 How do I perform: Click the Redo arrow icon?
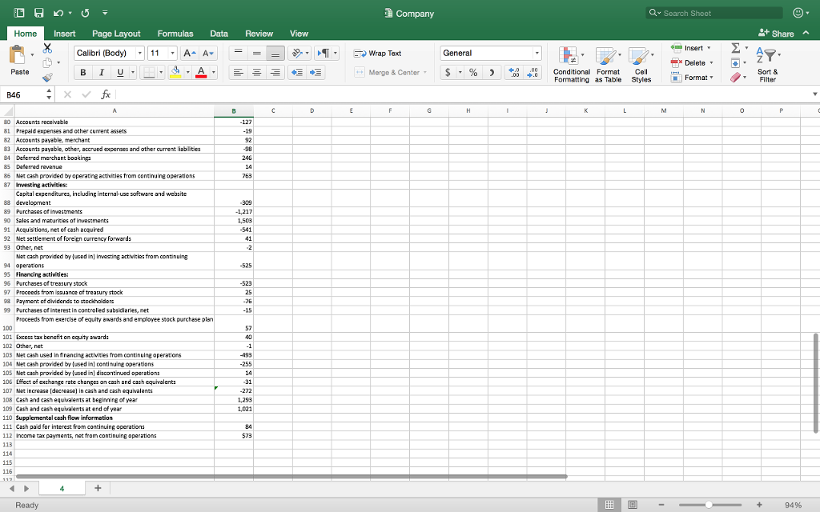pos(85,13)
